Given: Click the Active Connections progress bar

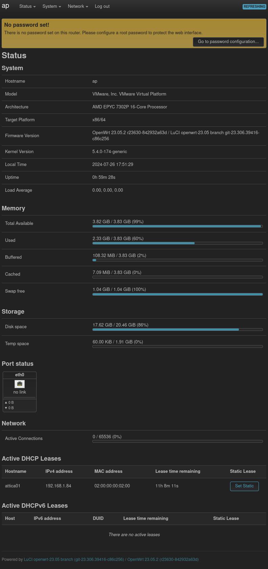Looking at the screenshot, I should 177,441.
